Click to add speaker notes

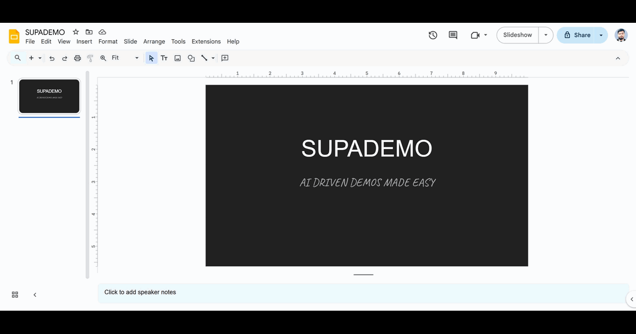363,293
